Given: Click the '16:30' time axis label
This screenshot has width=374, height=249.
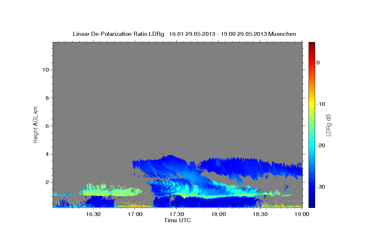Looking at the screenshot, I should [93, 214].
